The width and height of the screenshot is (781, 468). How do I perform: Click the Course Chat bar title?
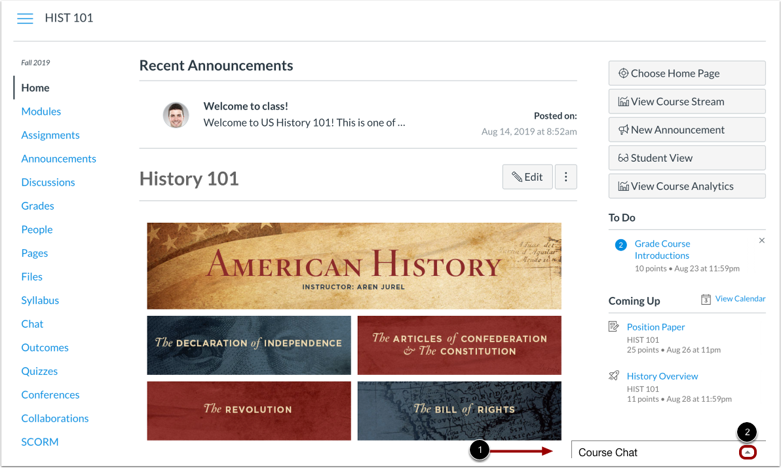pos(607,452)
